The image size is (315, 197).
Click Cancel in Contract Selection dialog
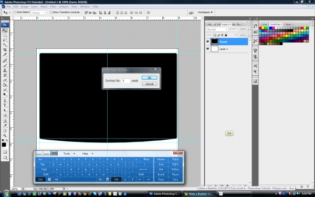[150, 84]
